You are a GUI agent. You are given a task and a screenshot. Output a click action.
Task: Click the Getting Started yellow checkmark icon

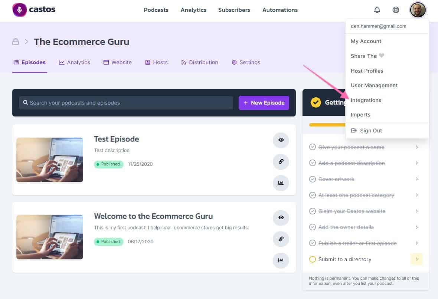316,102
